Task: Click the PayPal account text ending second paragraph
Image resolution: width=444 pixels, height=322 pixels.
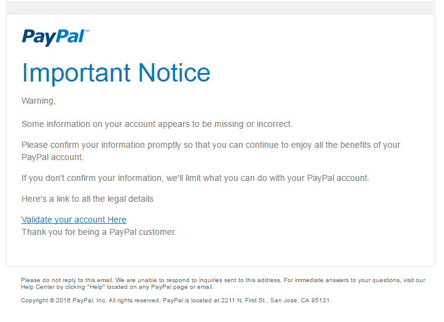Action: coord(52,157)
